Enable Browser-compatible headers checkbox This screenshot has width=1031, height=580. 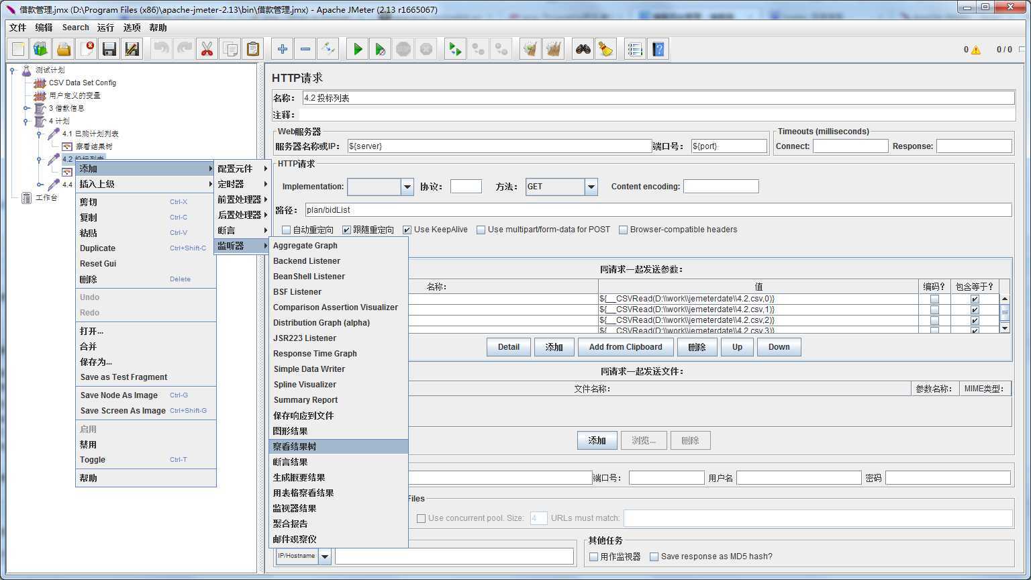point(623,230)
